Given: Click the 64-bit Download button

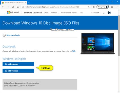Looking at the screenshot, I should coord(18,64).
